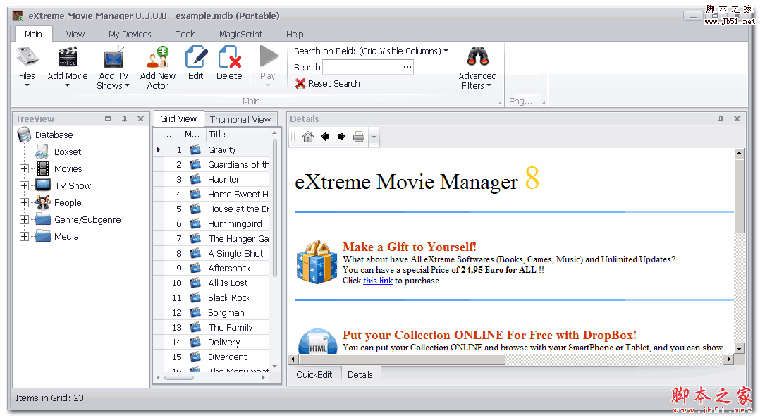Expand the Media tree node
This screenshot has height=418, width=760.
pyautogui.click(x=24, y=237)
